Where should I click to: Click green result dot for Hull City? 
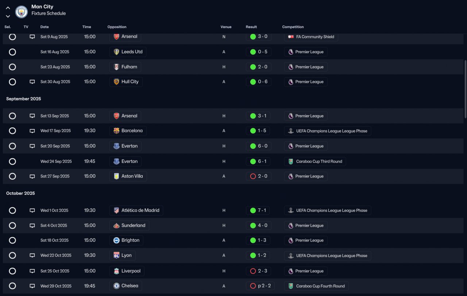pyautogui.click(x=253, y=82)
